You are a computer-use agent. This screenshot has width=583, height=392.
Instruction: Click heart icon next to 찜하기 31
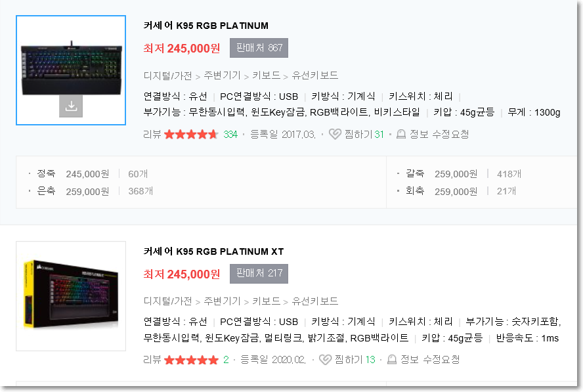coord(335,134)
